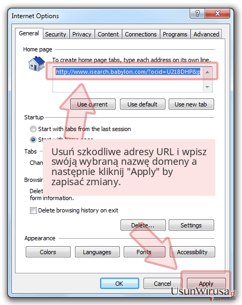This screenshot has width=242, height=305.
Task: Open browsing history Settings button
Action: pos(191,225)
